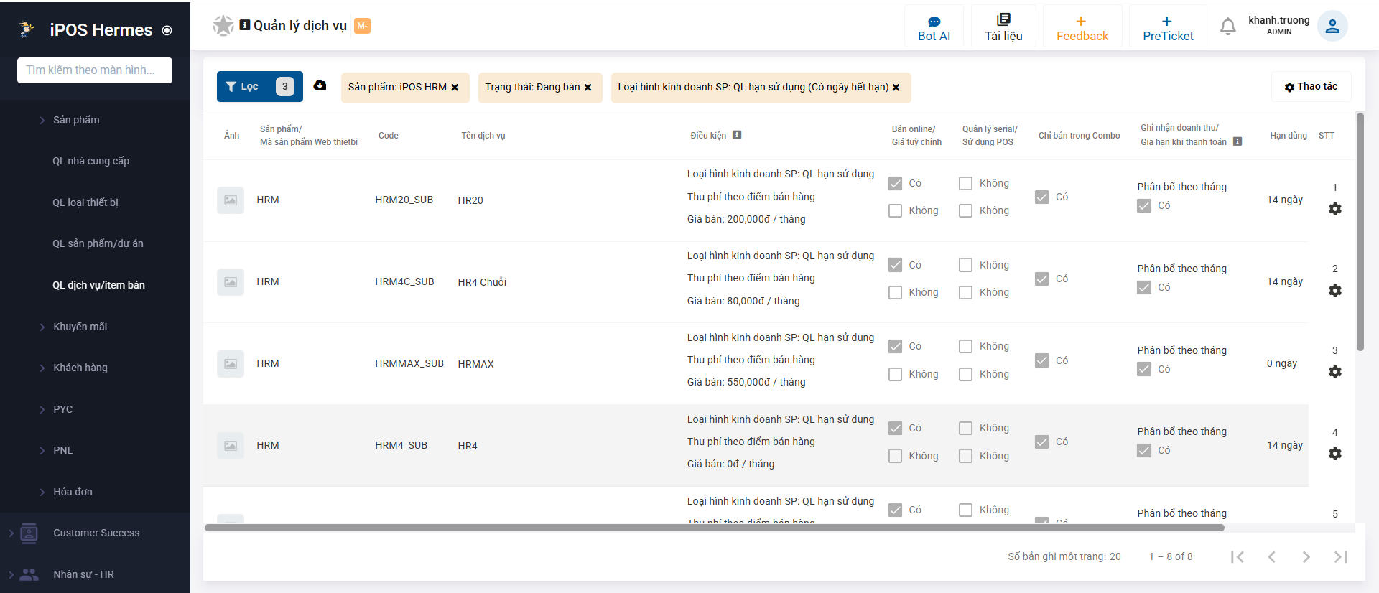Create a PreTicket
The image size is (1379, 593).
tap(1168, 27)
